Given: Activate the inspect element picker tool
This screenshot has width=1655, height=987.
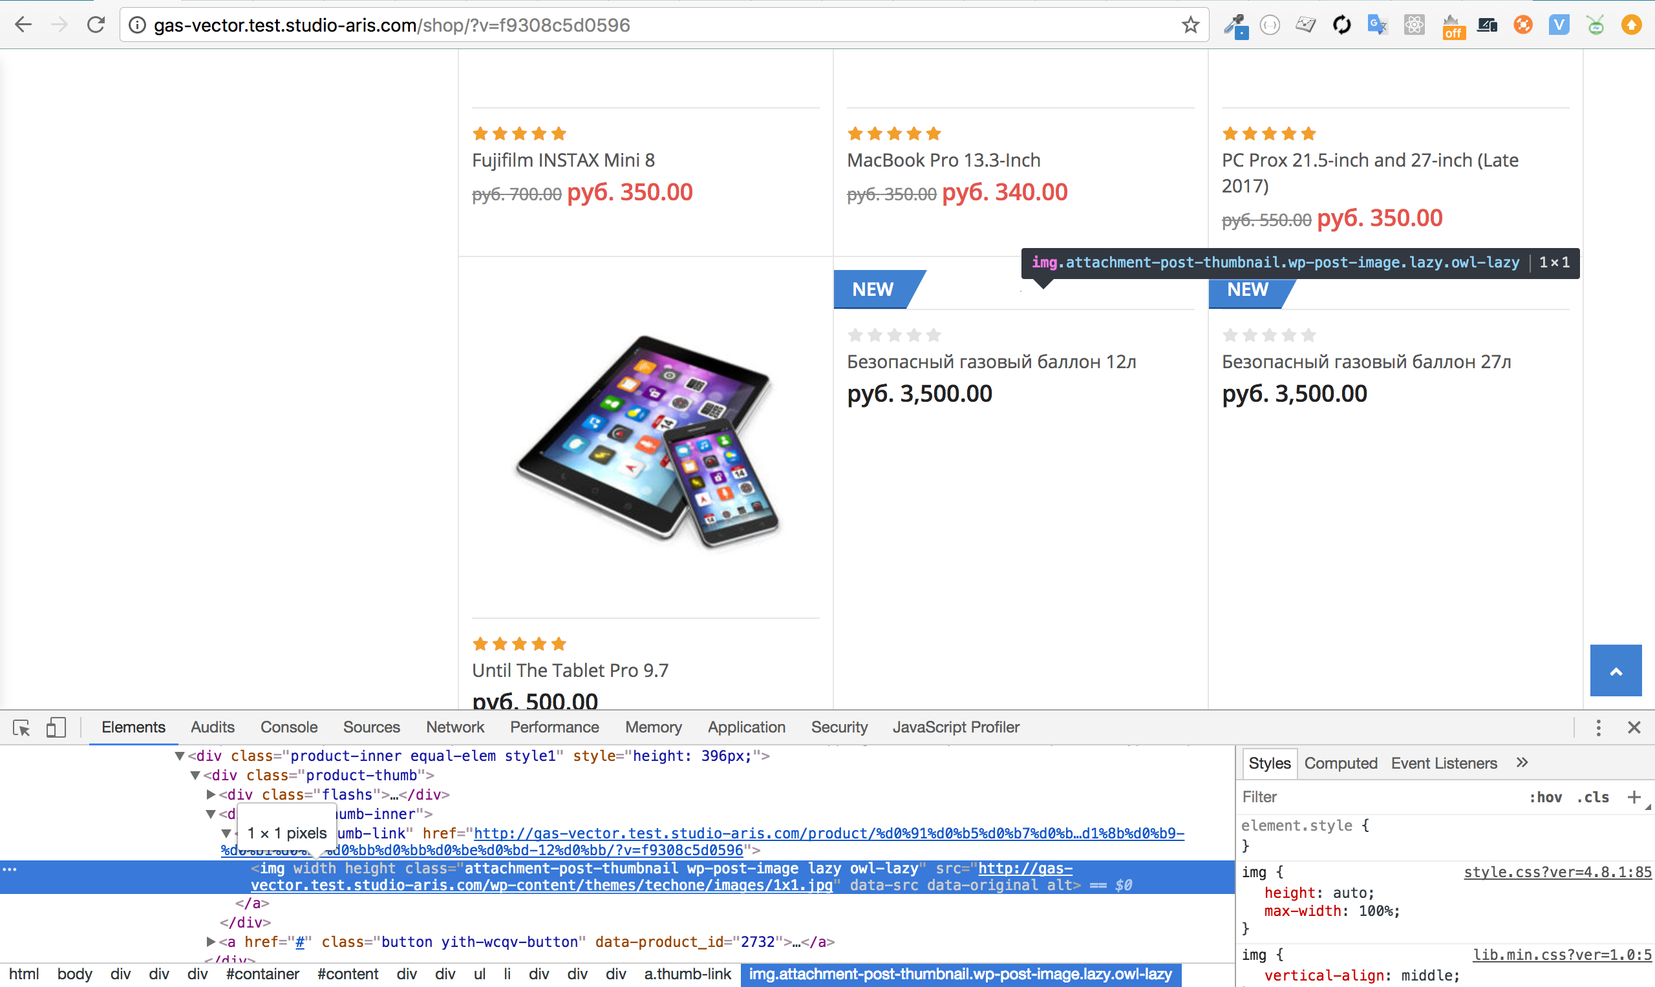Looking at the screenshot, I should [21, 727].
